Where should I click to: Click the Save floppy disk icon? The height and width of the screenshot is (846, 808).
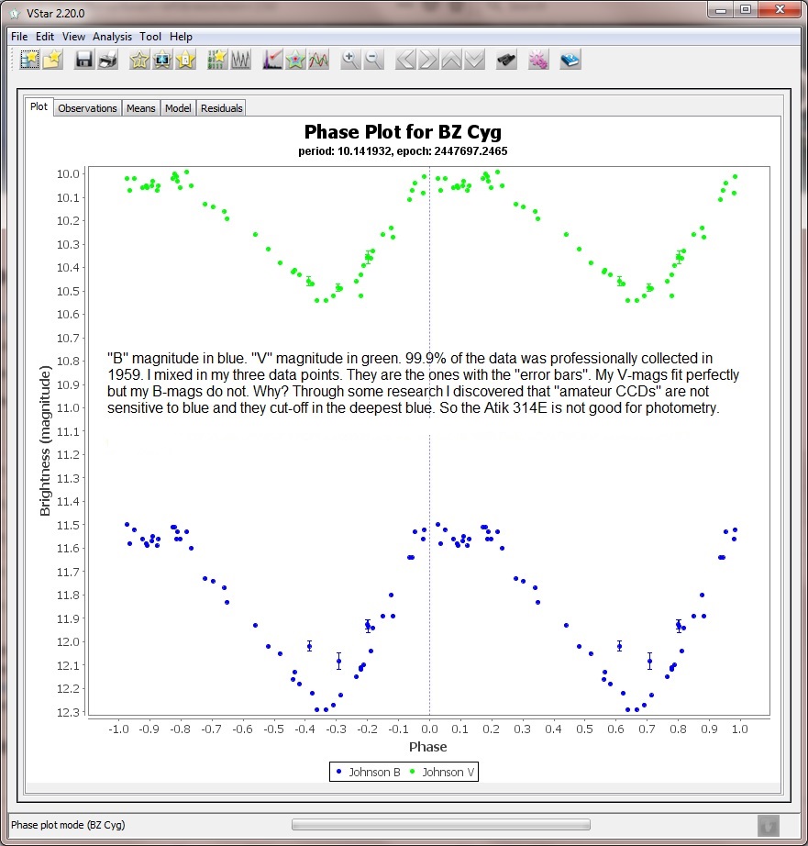click(84, 61)
